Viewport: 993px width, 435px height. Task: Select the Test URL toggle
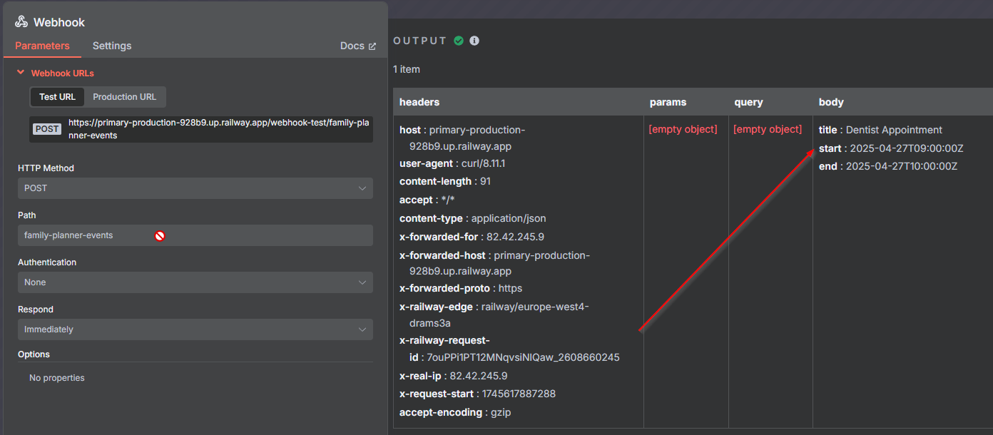click(57, 97)
